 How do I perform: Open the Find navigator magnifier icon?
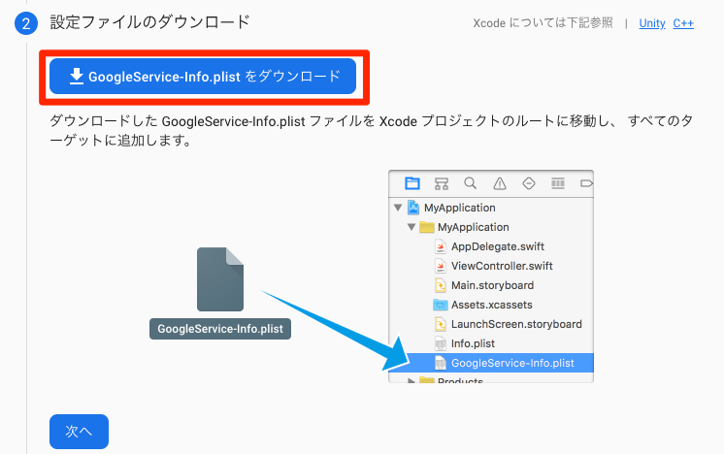(x=470, y=183)
